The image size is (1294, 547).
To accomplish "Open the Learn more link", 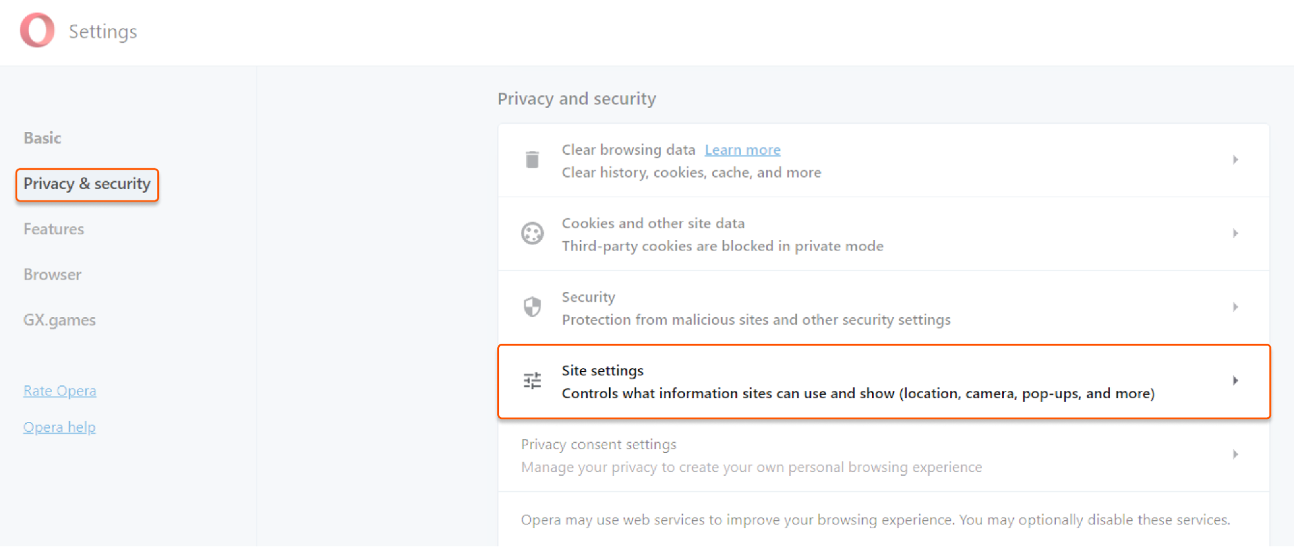I will [742, 150].
